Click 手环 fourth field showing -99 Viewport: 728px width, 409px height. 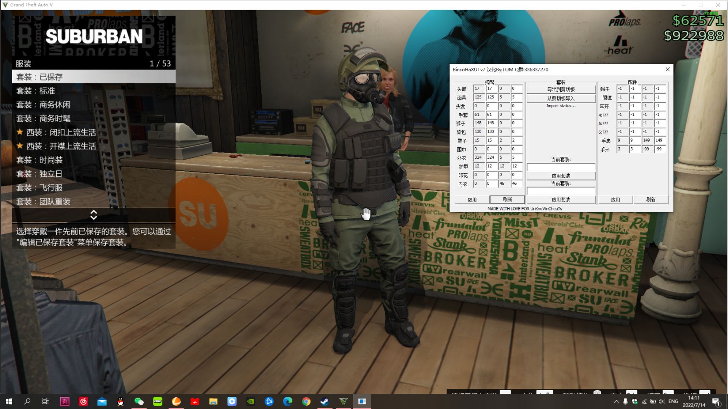pos(660,149)
